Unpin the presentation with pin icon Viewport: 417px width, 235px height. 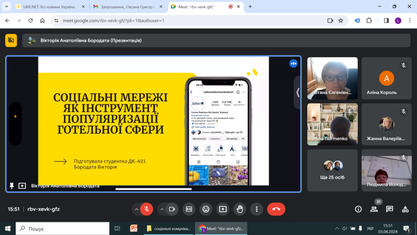tap(12, 186)
